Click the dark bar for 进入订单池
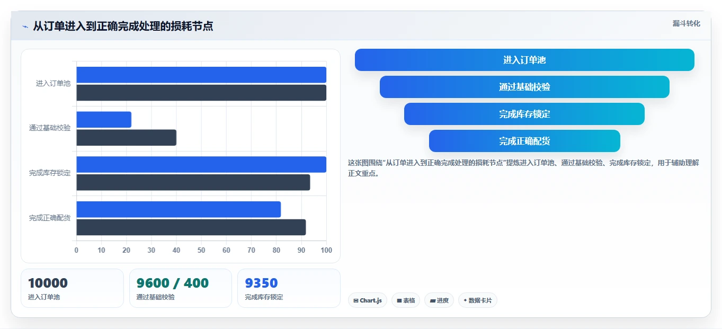 pyautogui.click(x=201, y=93)
